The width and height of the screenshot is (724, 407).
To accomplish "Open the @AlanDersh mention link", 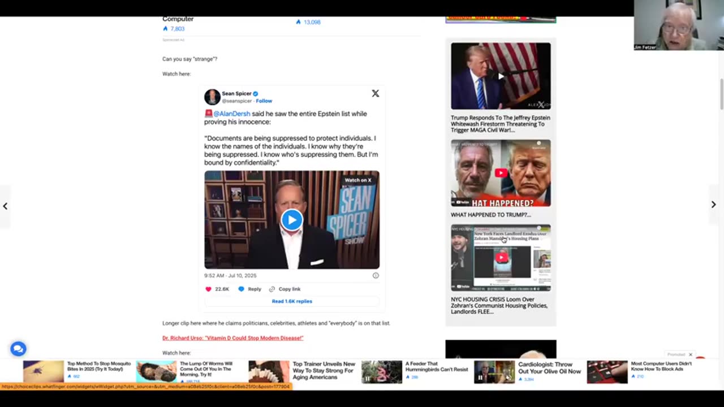I will (231, 114).
